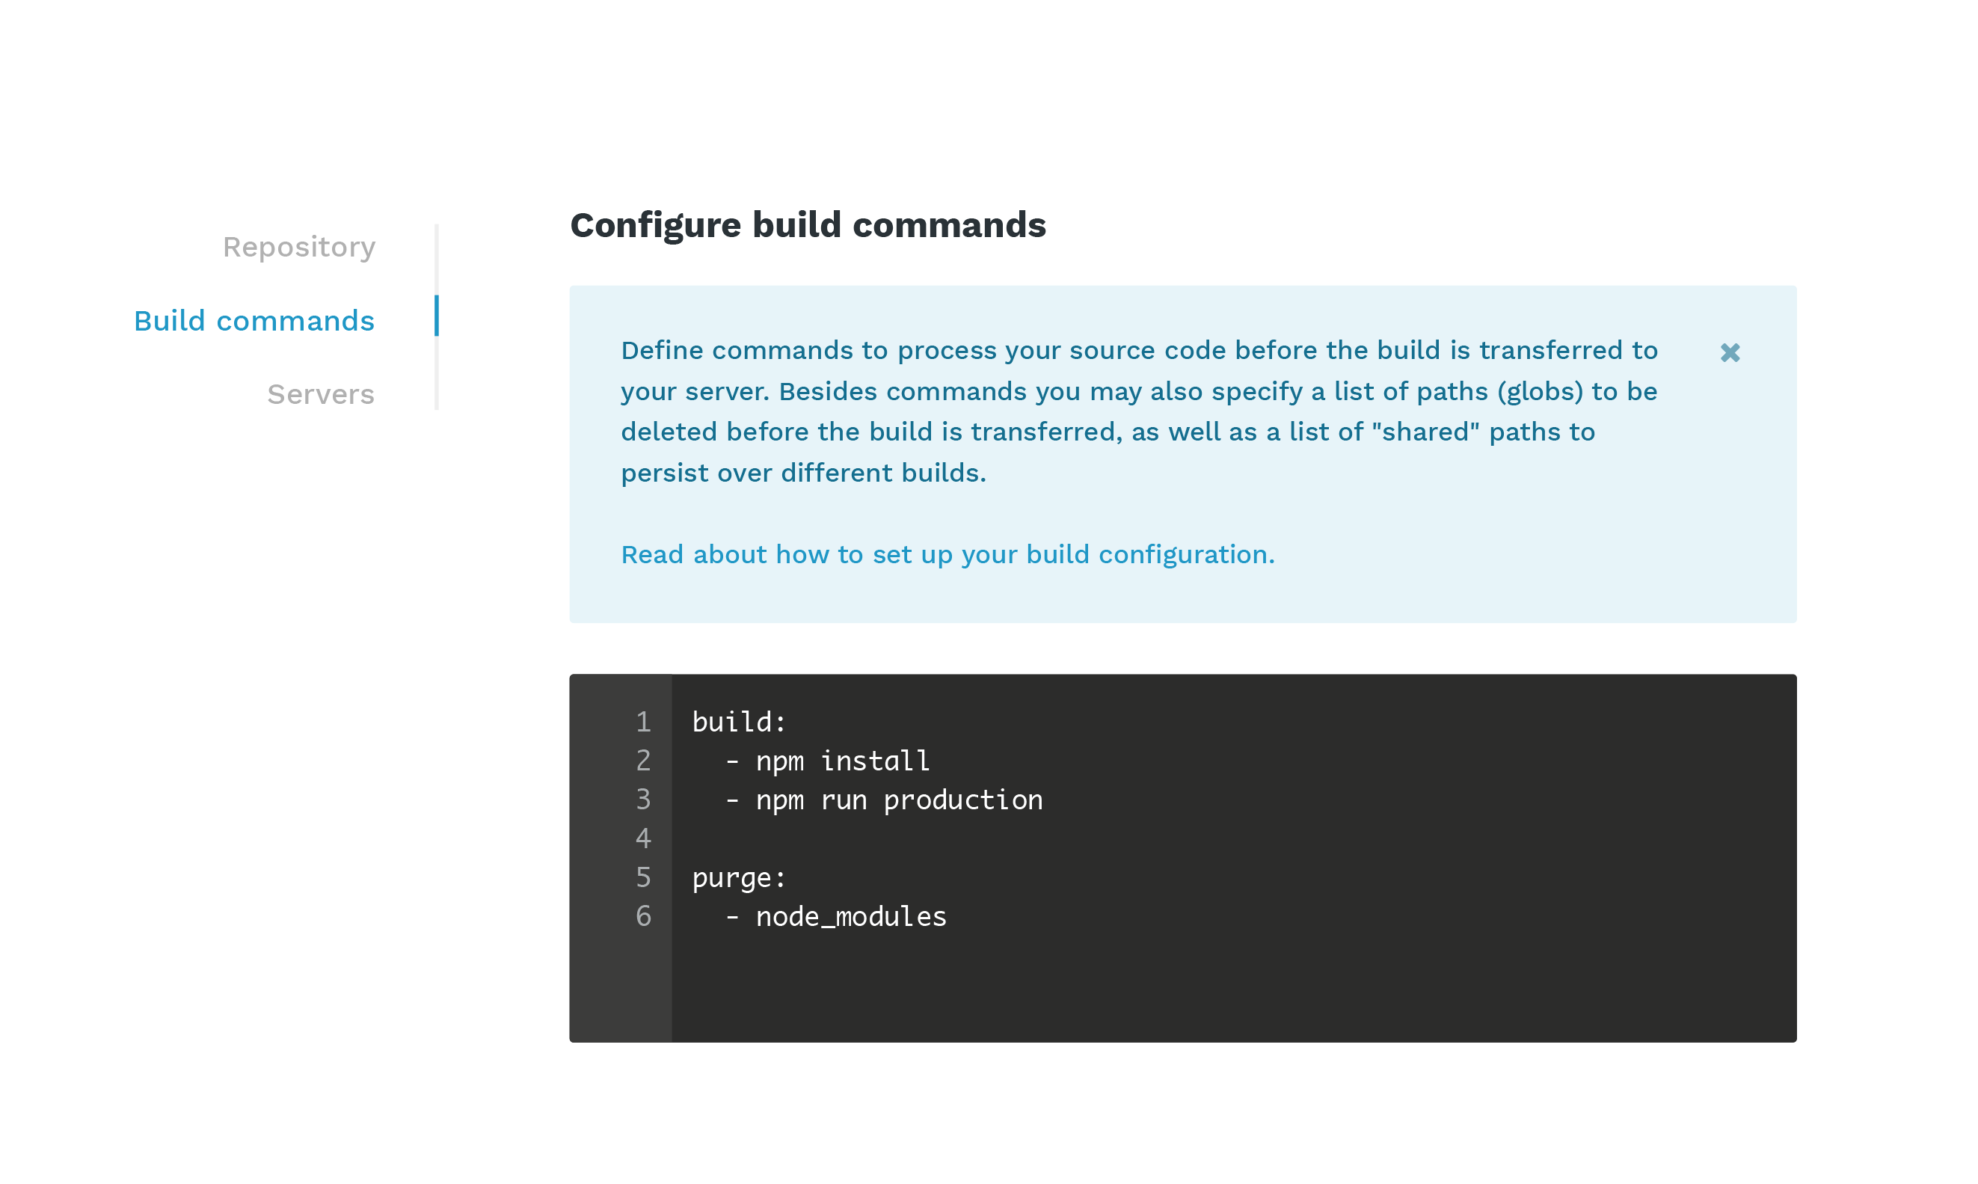This screenshot has height=1184, width=1978.
Task: Select line number 1 in the gutter
Action: pos(643,720)
